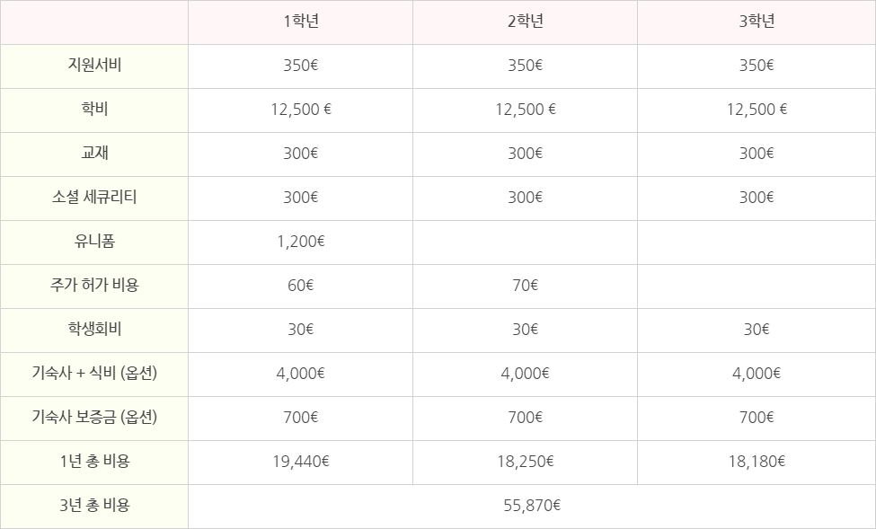Click the 70€ value for 2학년

[526, 286]
